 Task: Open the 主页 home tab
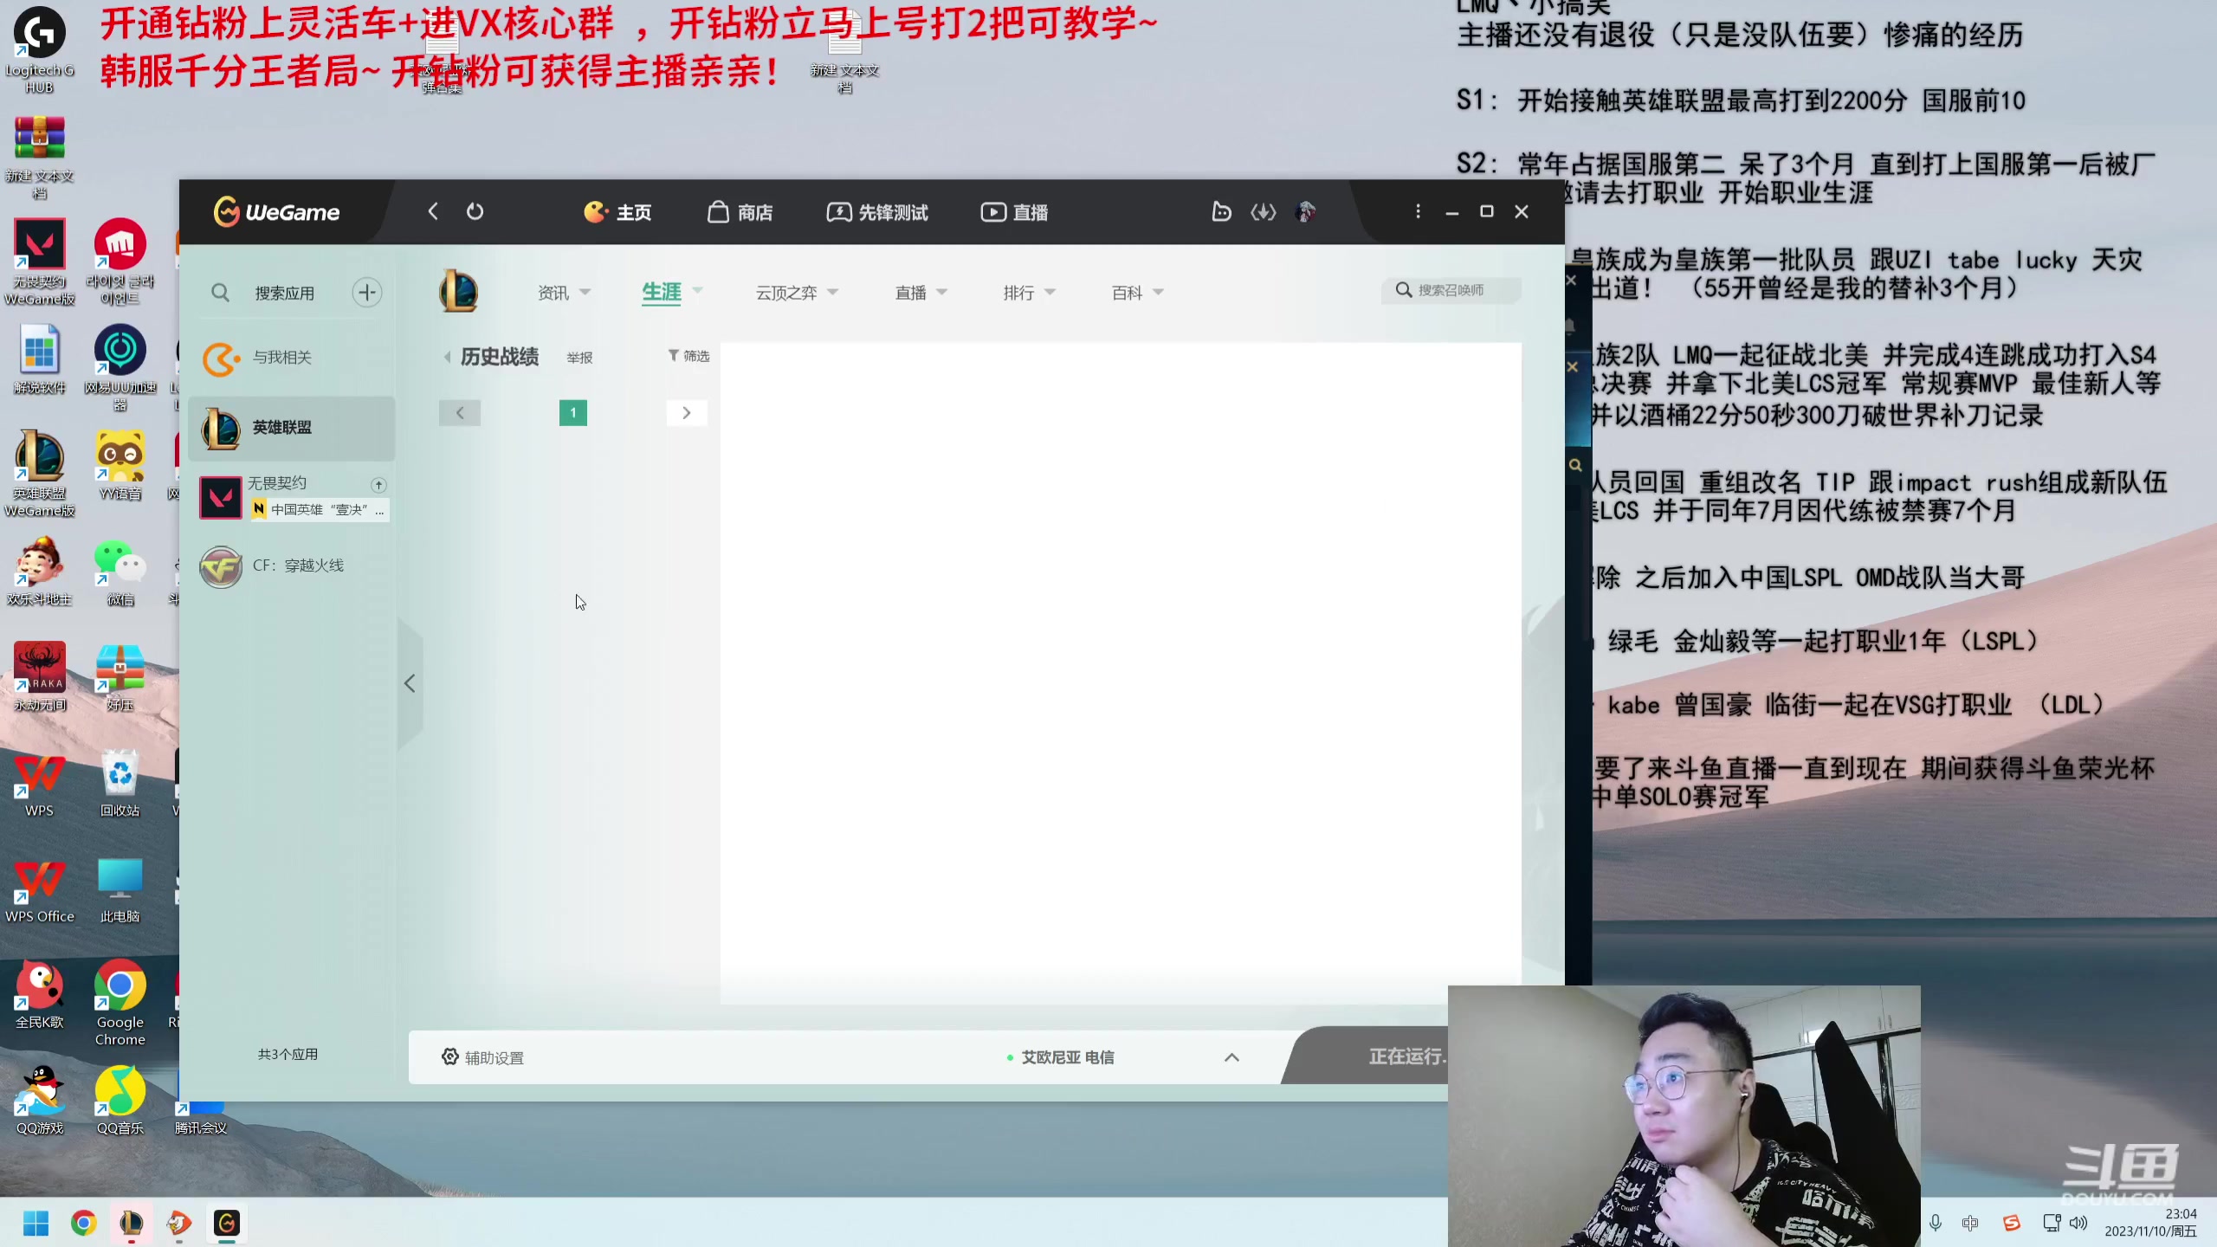point(617,212)
